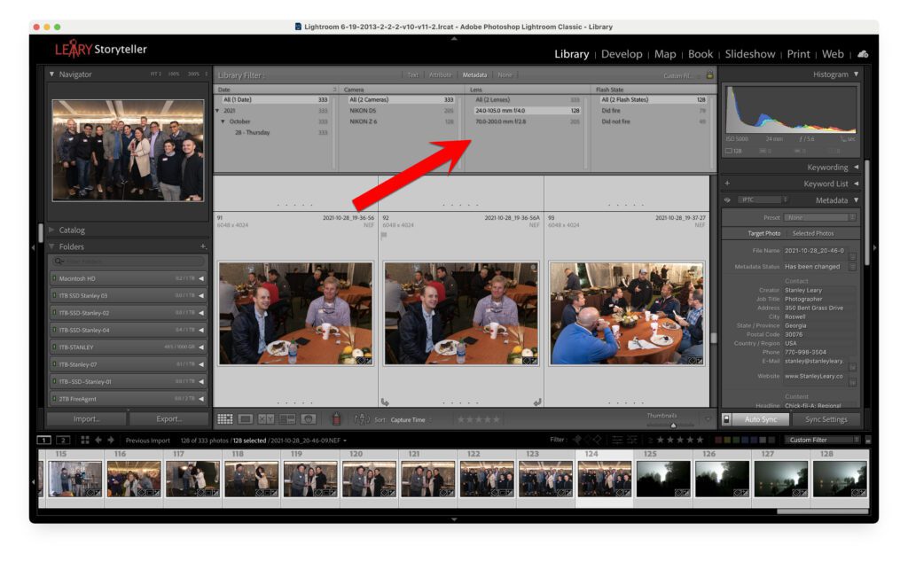Image resolution: width=908 pixels, height=562 pixels.
Task: Select grid photo 93 thumbnail
Action: click(x=627, y=313)
